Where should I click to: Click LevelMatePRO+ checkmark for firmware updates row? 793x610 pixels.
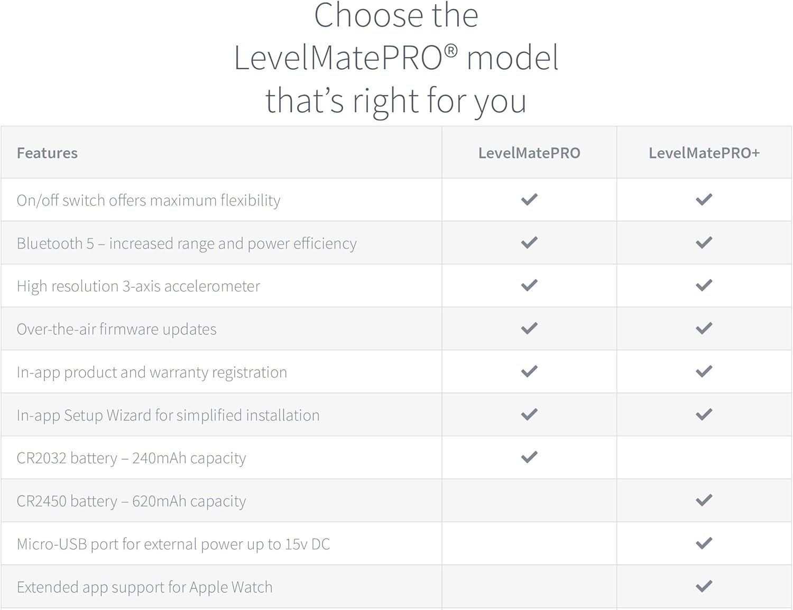coord(704,329)
